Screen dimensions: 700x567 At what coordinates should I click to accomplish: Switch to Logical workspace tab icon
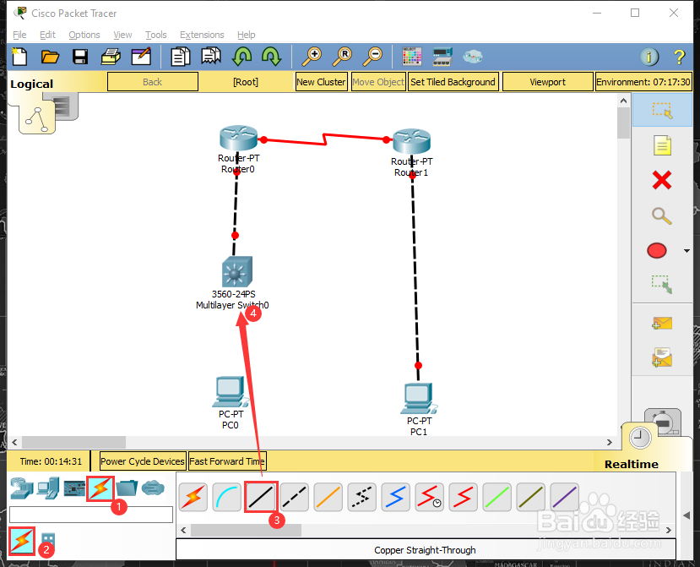[x=37, y=118]
